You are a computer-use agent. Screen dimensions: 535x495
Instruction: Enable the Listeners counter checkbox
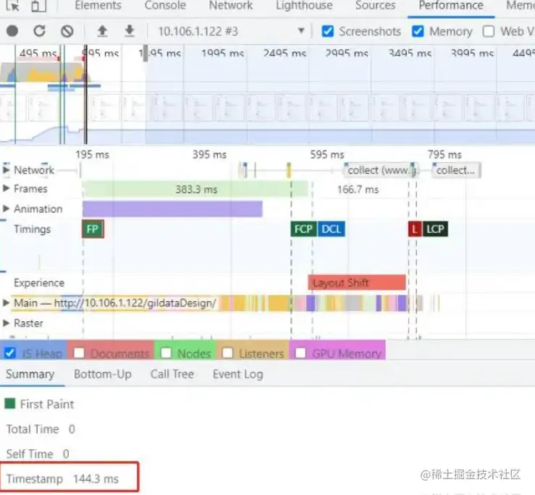(x=227, y=352)
